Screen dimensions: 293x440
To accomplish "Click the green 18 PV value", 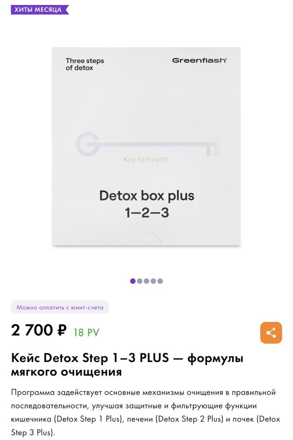I will coord(86,333).
